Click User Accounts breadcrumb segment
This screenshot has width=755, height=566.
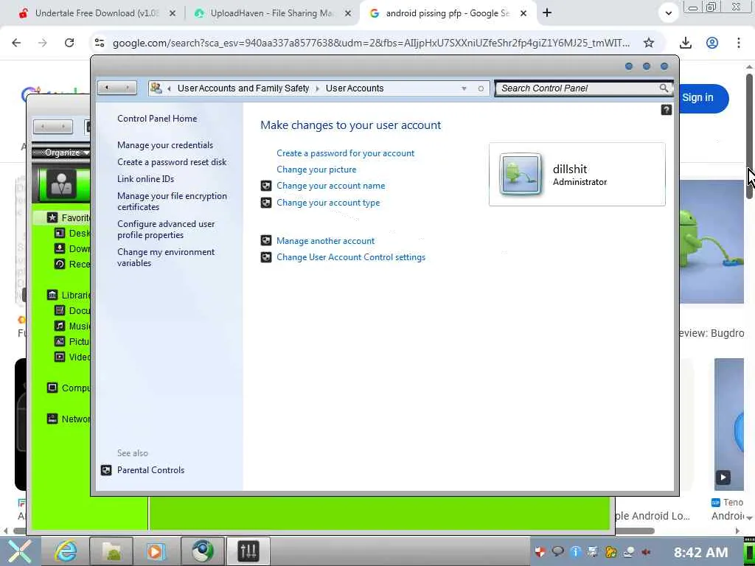point(355,88)
